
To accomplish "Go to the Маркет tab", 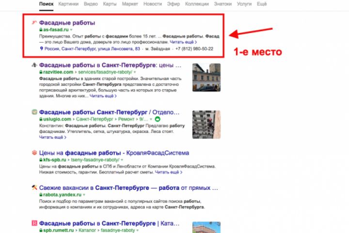I will pyautogui.click(x=130, y=4).
